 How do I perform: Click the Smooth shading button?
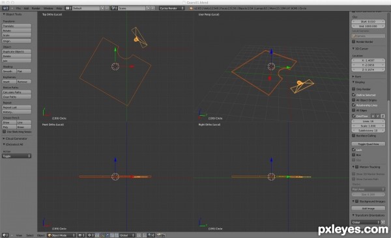coord(9,71)
